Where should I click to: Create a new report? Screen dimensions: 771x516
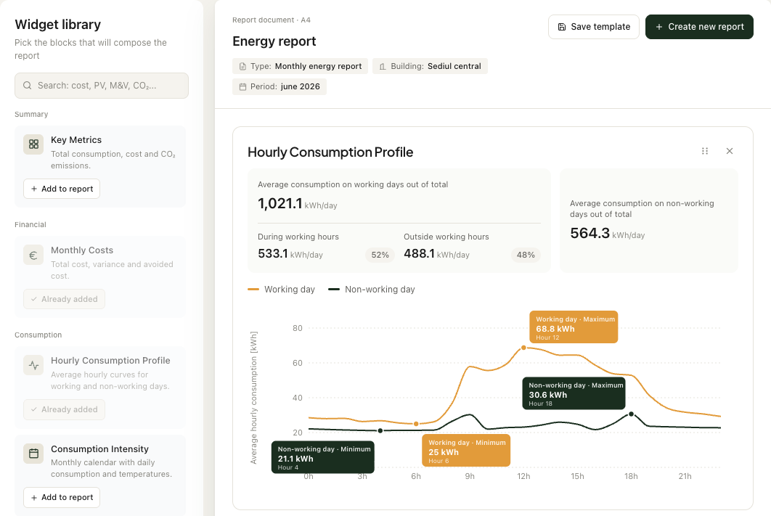coord(699,27)
